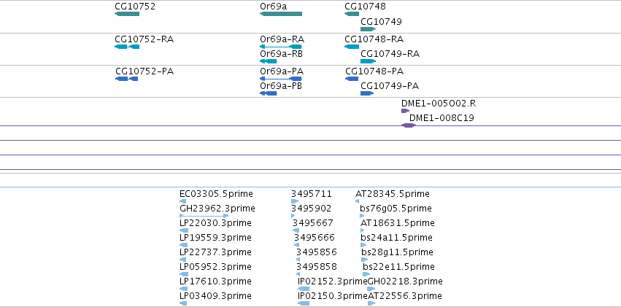Screen dimensions: 621x307
Task: Click the CG10749 gene glyph
Action: click(369, 29)
